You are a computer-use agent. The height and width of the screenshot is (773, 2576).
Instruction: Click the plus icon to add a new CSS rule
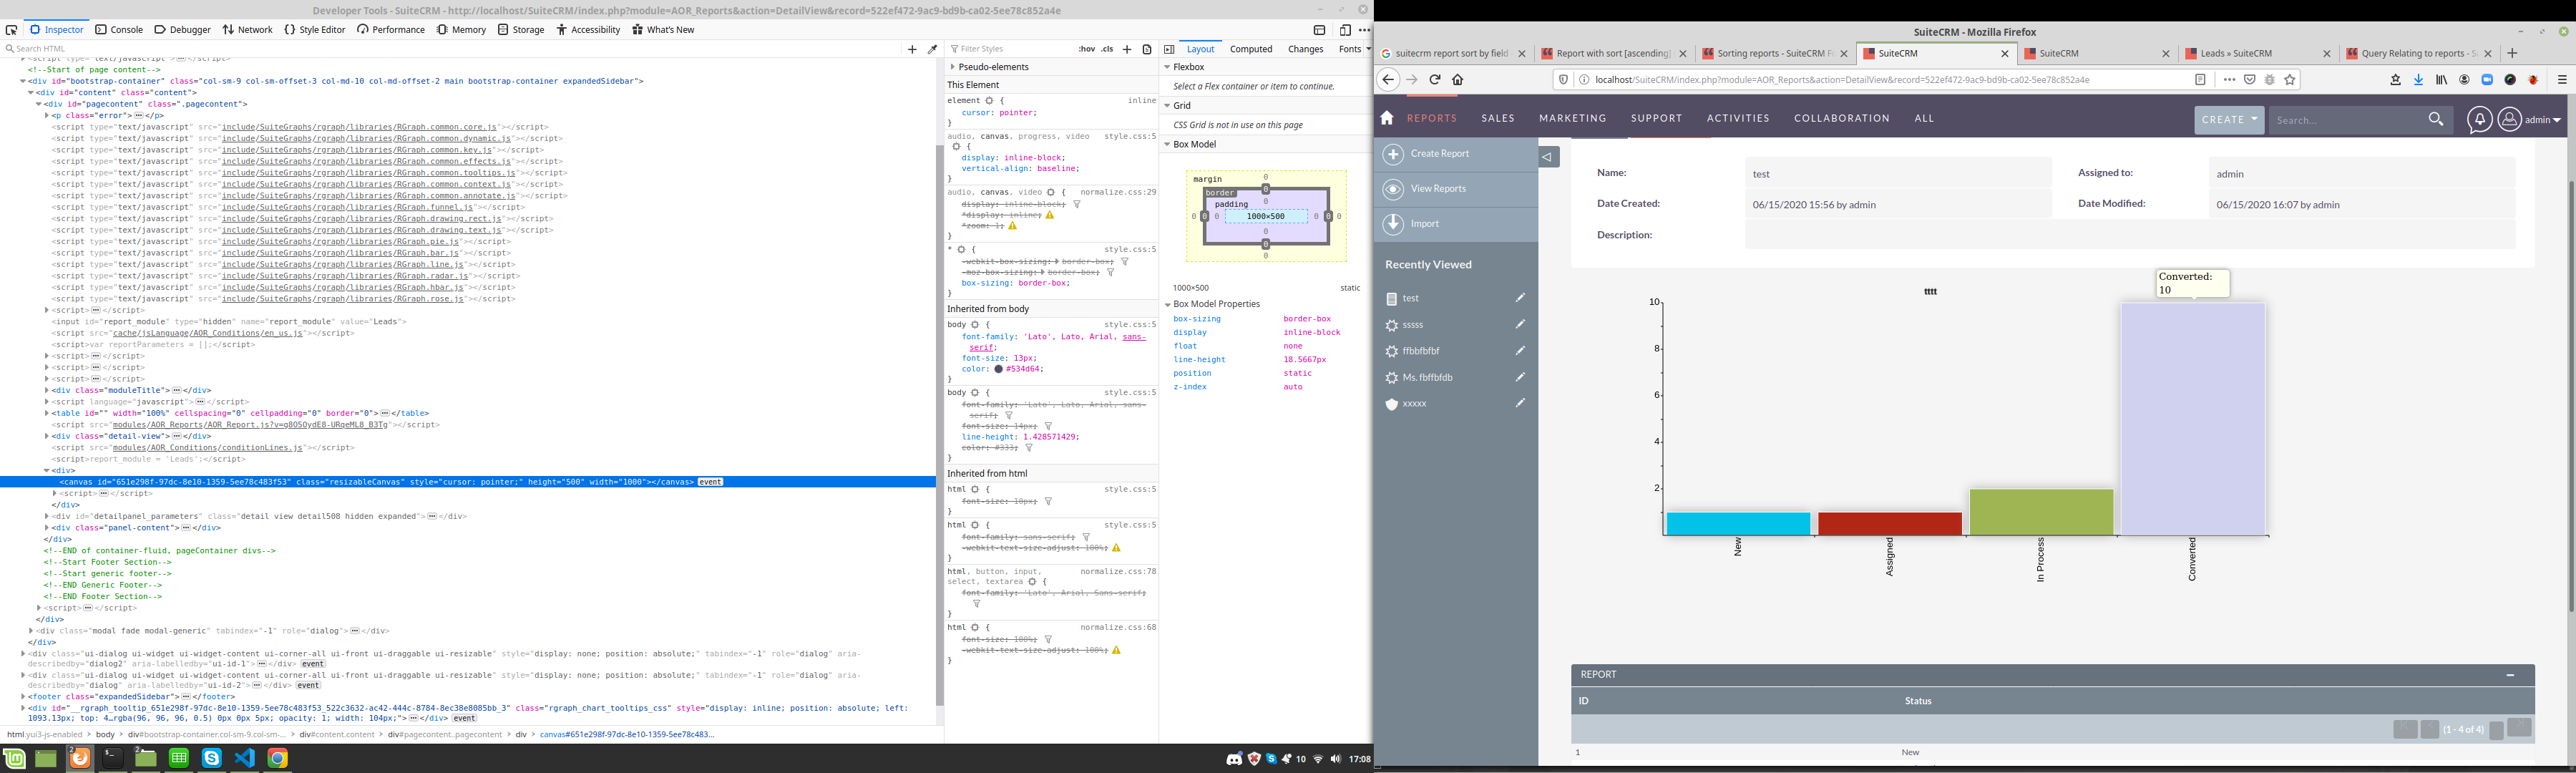1127,49
